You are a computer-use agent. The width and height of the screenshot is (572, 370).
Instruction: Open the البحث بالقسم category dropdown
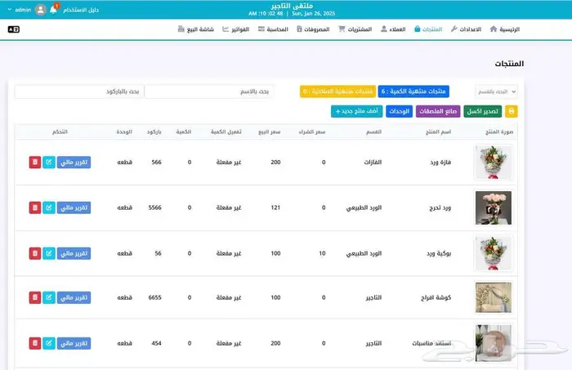(x=496, y=91)
